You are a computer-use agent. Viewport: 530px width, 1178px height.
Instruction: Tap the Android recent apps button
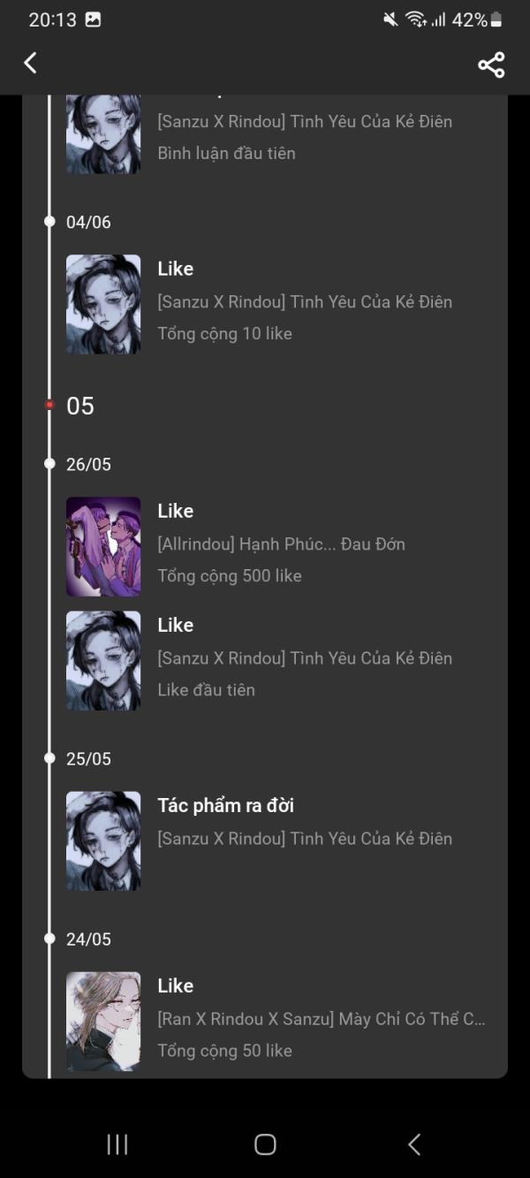[x=117, y=1144]
